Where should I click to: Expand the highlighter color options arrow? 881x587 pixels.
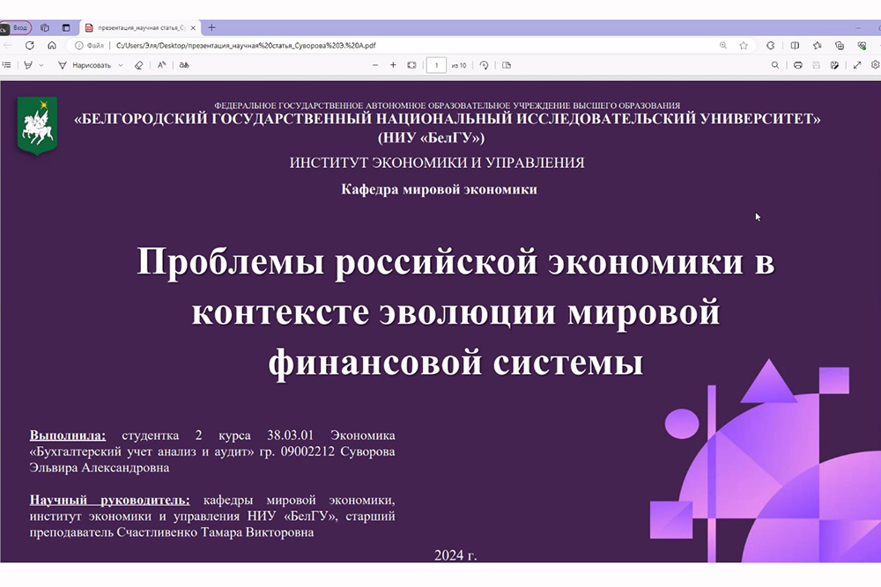[x=41, y=65]
